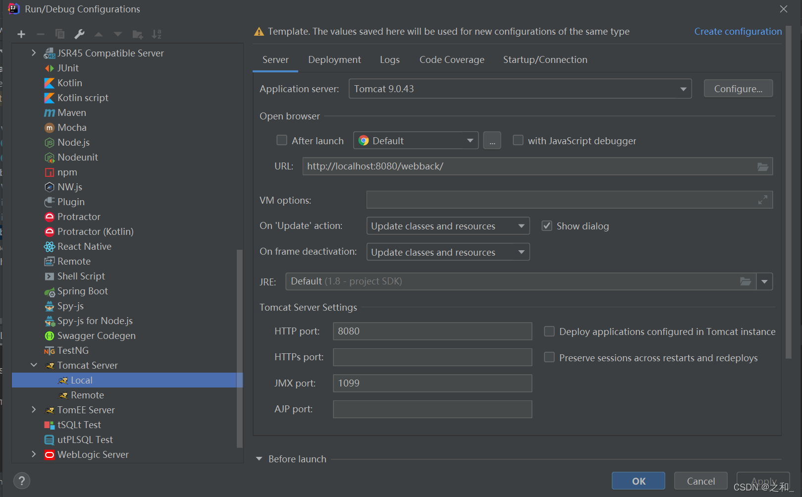Click the copy configuration toolbar icon
Screen dimensions: 802x497
(x=60, y=34)
